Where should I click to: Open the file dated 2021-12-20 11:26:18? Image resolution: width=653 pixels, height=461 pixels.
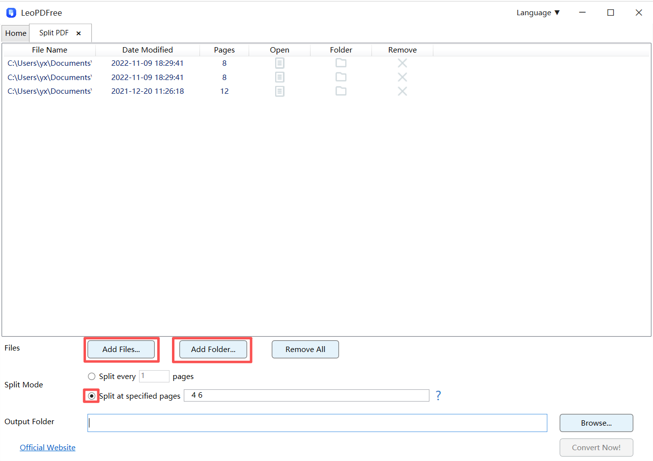[x=280, y=91]
